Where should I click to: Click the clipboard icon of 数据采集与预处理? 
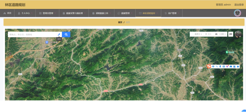pyautogui.click(x=64, y=13)
